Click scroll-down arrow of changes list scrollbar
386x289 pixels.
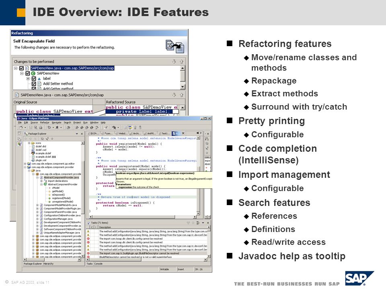tap(183, 87)
